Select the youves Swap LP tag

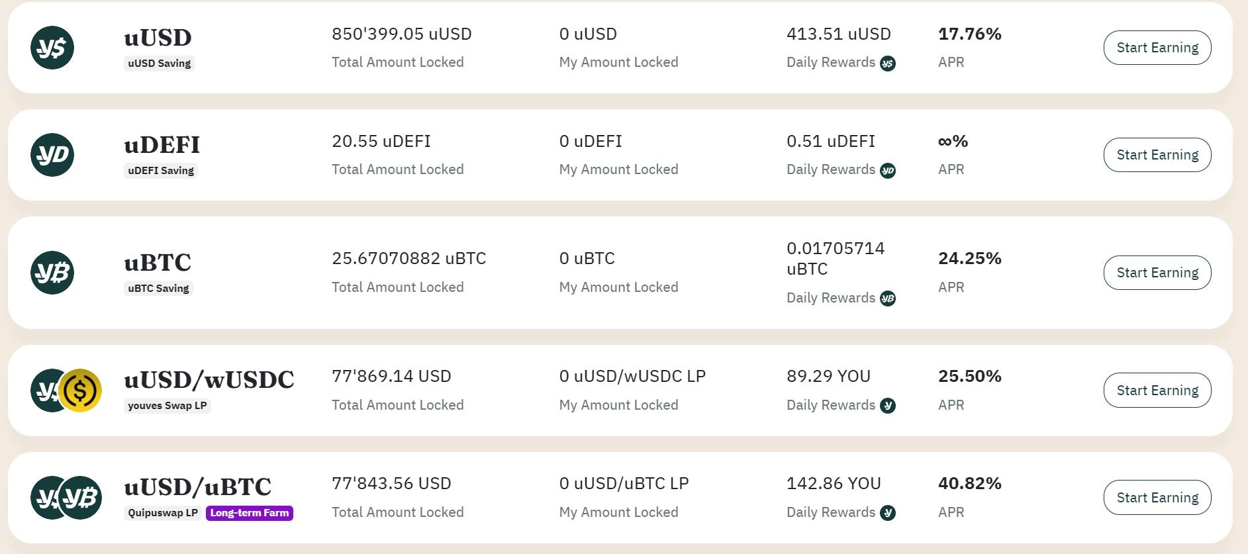168,406
